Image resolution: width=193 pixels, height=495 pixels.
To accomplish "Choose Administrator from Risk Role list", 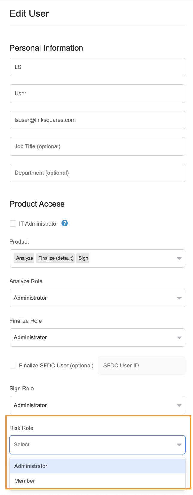I will click(x=97, y=466).
